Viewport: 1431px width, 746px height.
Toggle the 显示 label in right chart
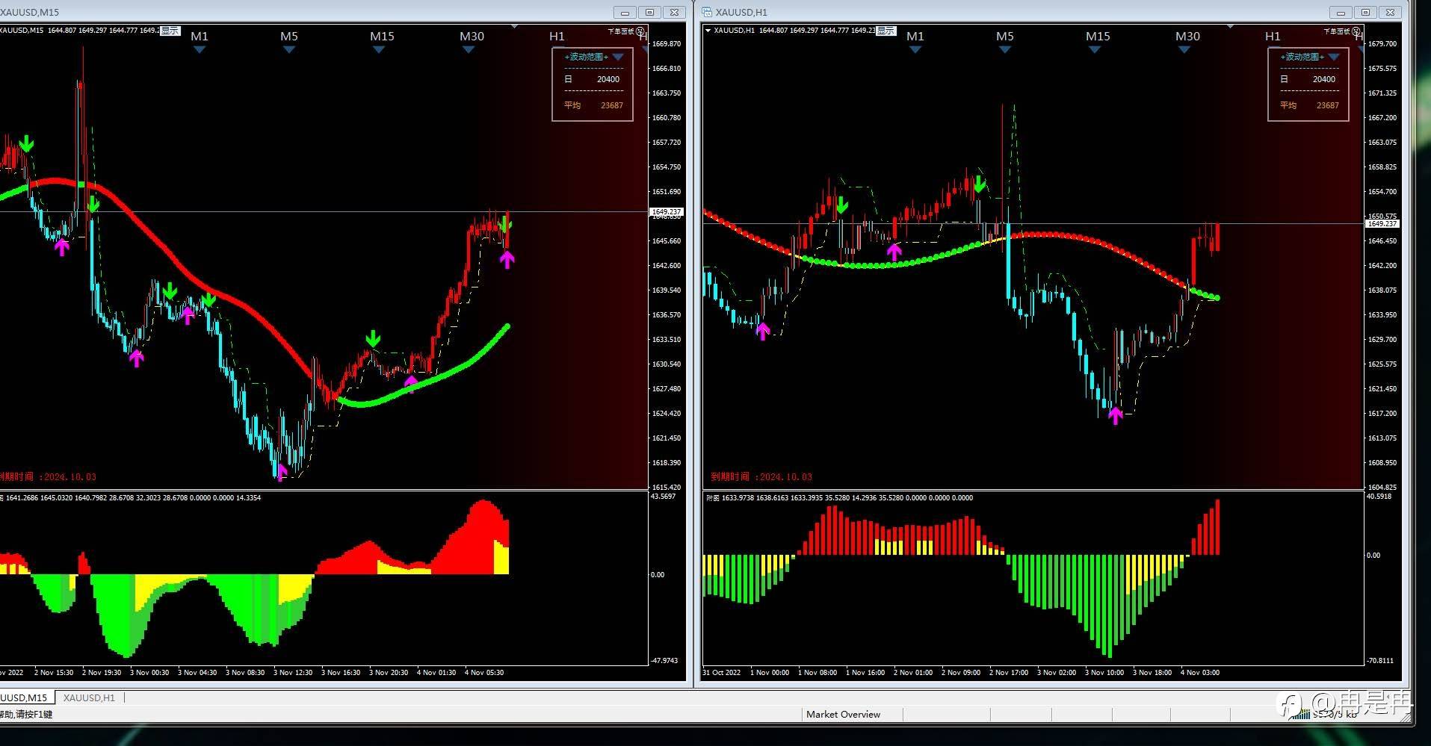[x=886, y=31]
